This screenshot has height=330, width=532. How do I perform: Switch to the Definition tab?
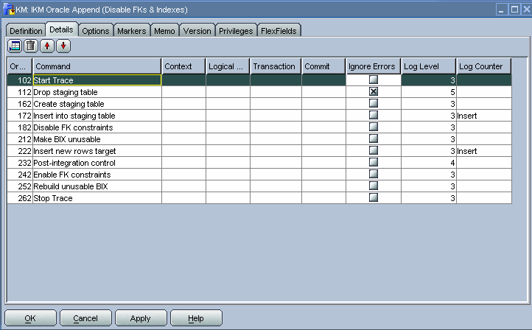coord(26,30)
